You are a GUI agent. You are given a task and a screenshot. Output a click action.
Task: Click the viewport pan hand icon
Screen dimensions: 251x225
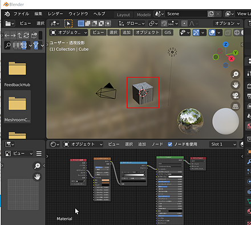(236, 85)
